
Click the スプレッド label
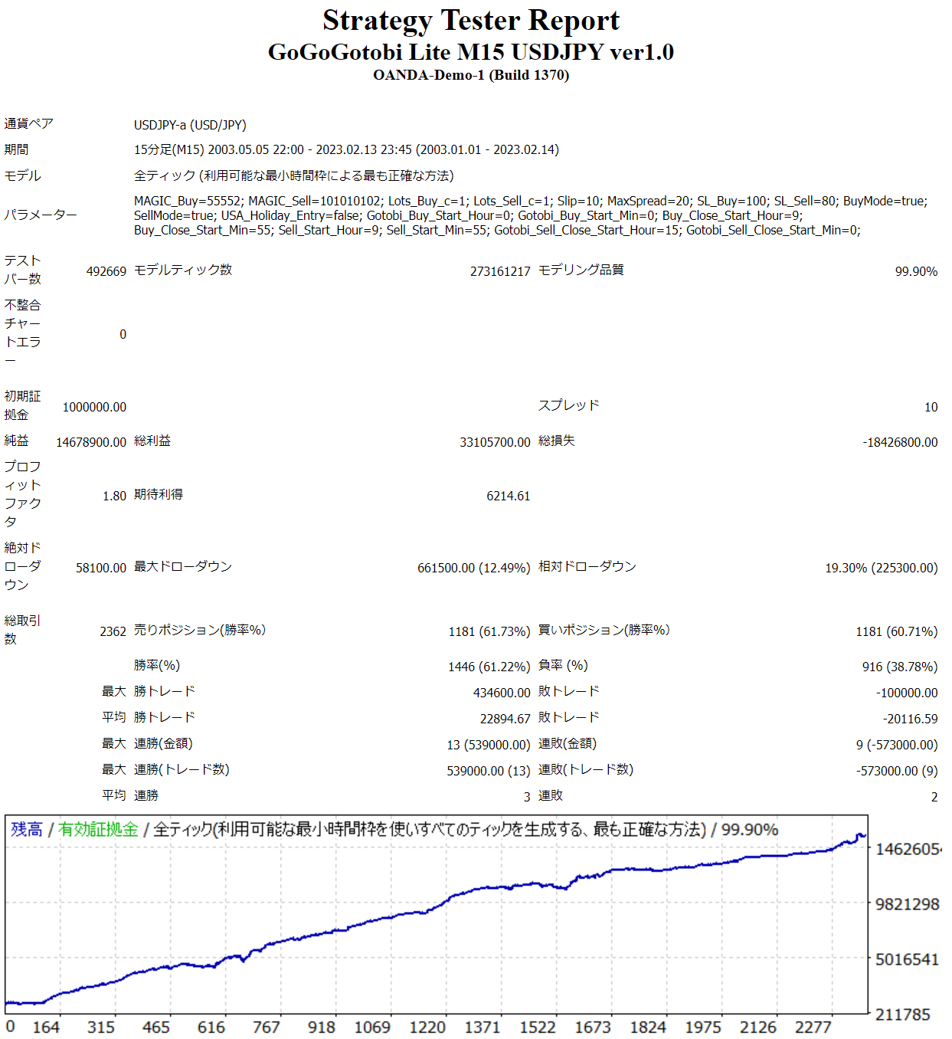tap(569, 405)
